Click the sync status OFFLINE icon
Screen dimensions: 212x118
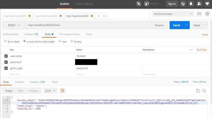point(146,4)
